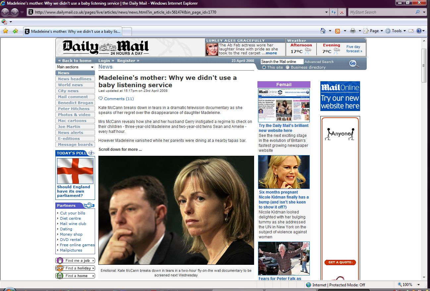
Task: Open the Page menu dropdown
Action: (x=374, y=31)
